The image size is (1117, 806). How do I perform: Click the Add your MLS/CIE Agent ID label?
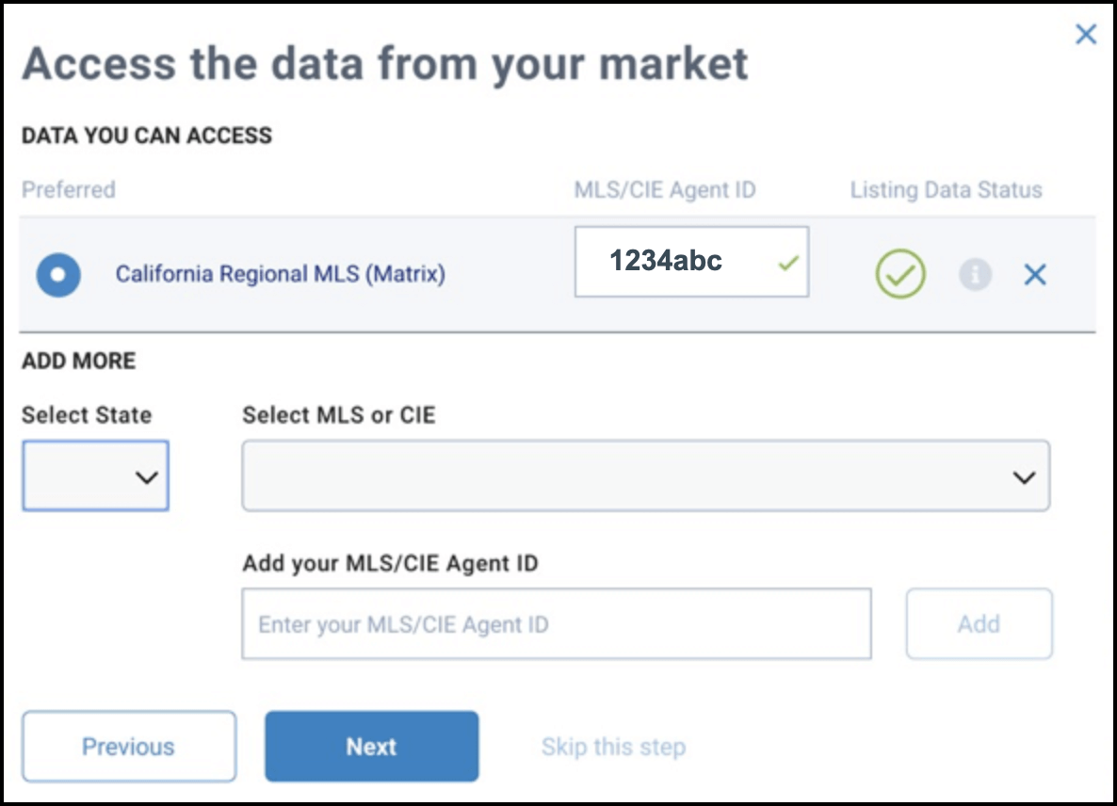(x=390, y=564)
